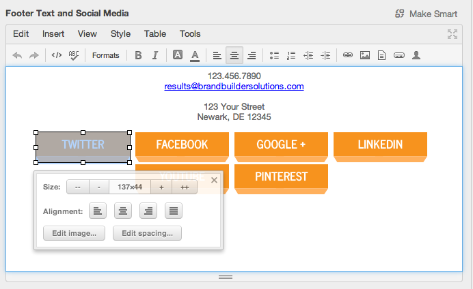
Task: Choose the text background color icon
Action: pos(178,55)
